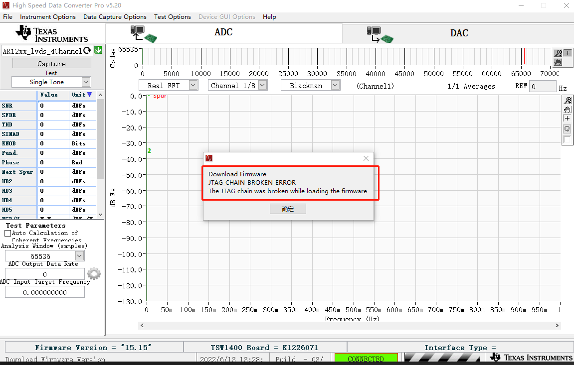Toggle Auto Calculation of Coherent Frequencies checkbox

point(7,233)
